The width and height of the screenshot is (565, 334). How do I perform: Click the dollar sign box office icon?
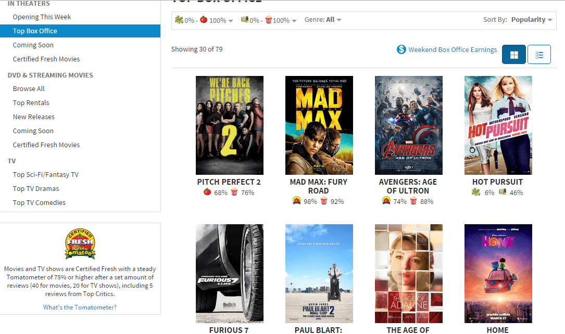click(401, 49)
